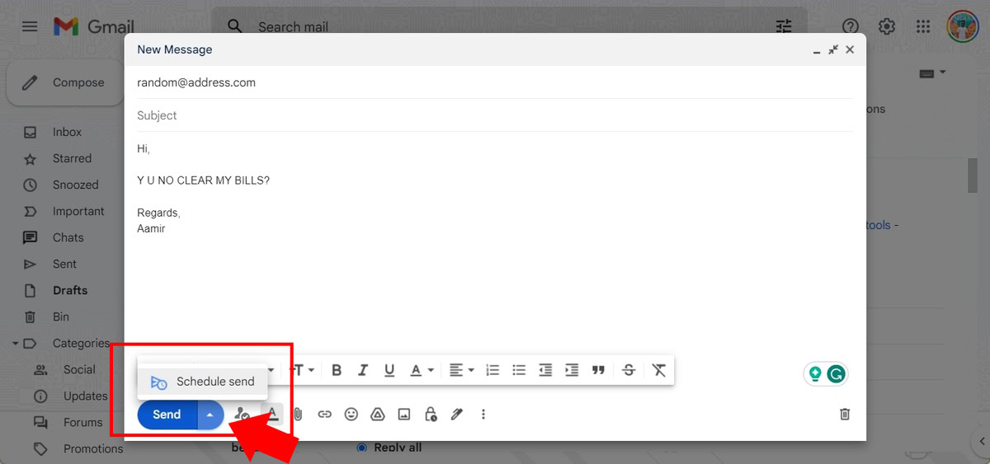Image resolution: width=990 pixels, height=464 pixels.
Task: Open the Sent folder
Action: coord(64,264)
